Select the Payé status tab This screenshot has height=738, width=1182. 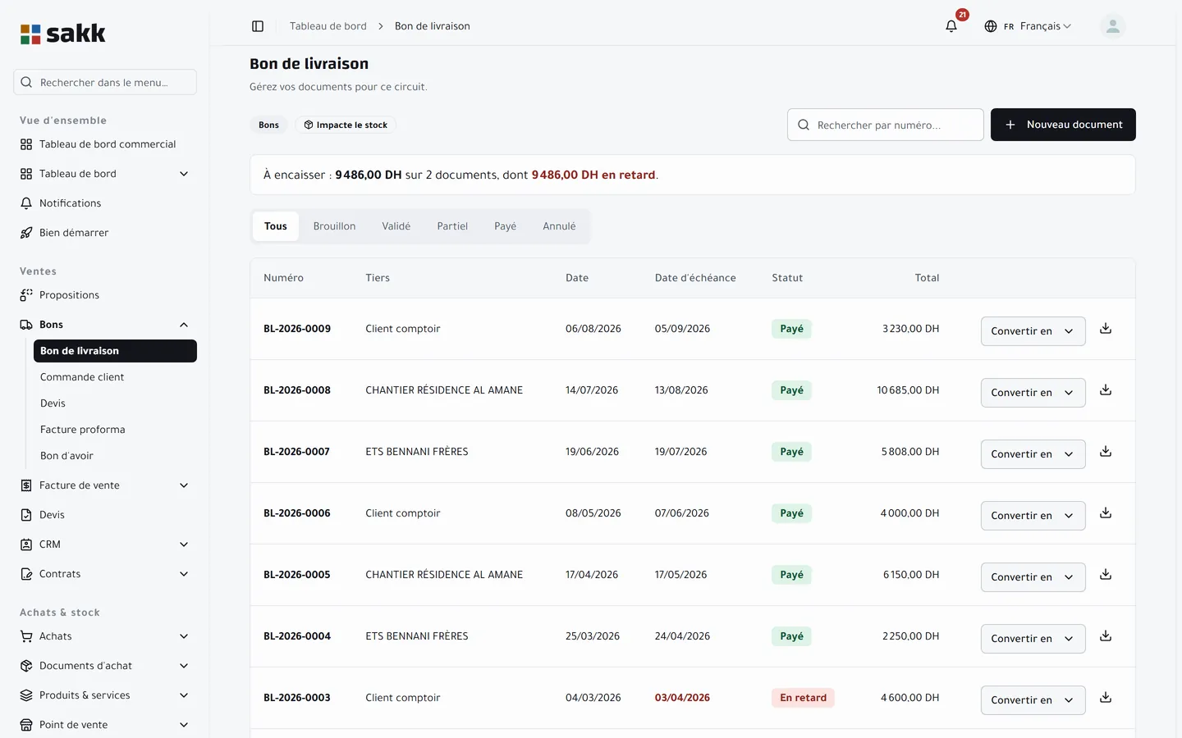click(x=505, y=226)
